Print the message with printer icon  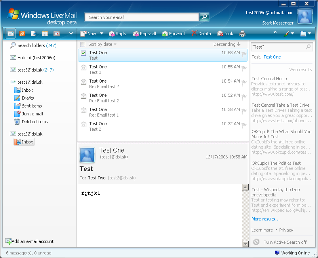242,34
